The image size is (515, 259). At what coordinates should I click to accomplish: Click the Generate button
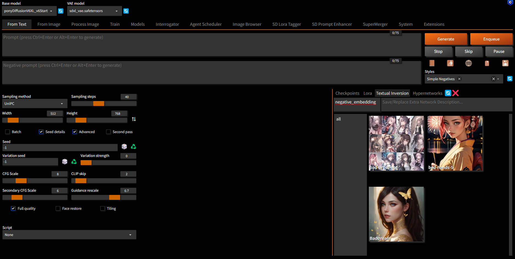pos(446,39)
